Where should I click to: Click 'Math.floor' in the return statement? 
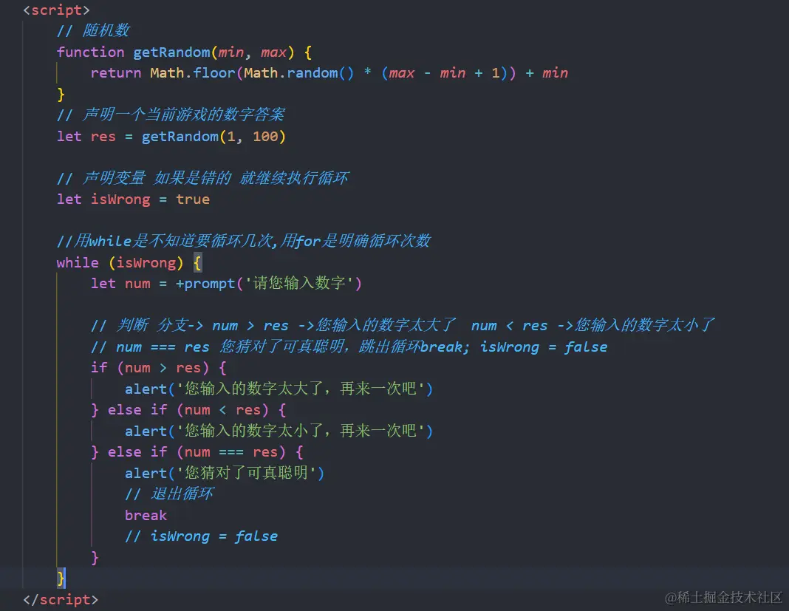(x=193, y=73)
